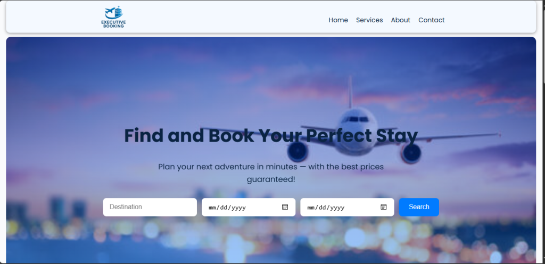The height and width of the screenshot is (264, 545).
Task: Navigate to the About section
Action: pos(400,20)
